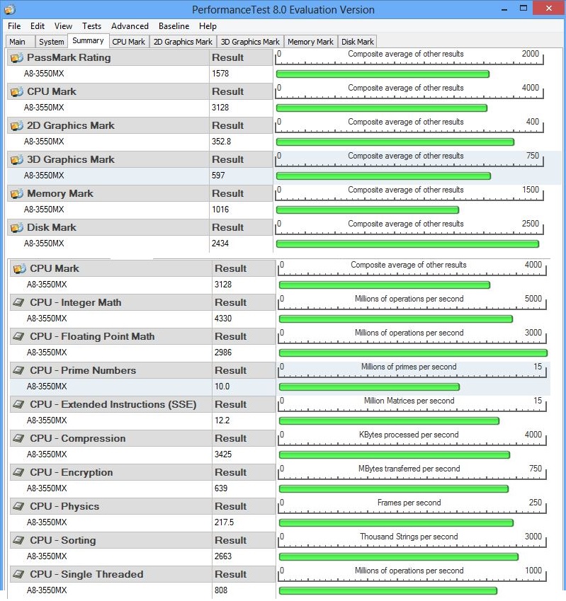Open the File menu
Image resolution: width=566 pixels, height=601 pixels.
[x=14, y=26]
